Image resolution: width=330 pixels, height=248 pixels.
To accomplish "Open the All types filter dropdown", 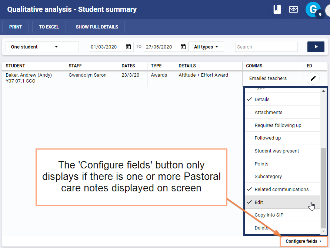I will [x=206, y=47].
